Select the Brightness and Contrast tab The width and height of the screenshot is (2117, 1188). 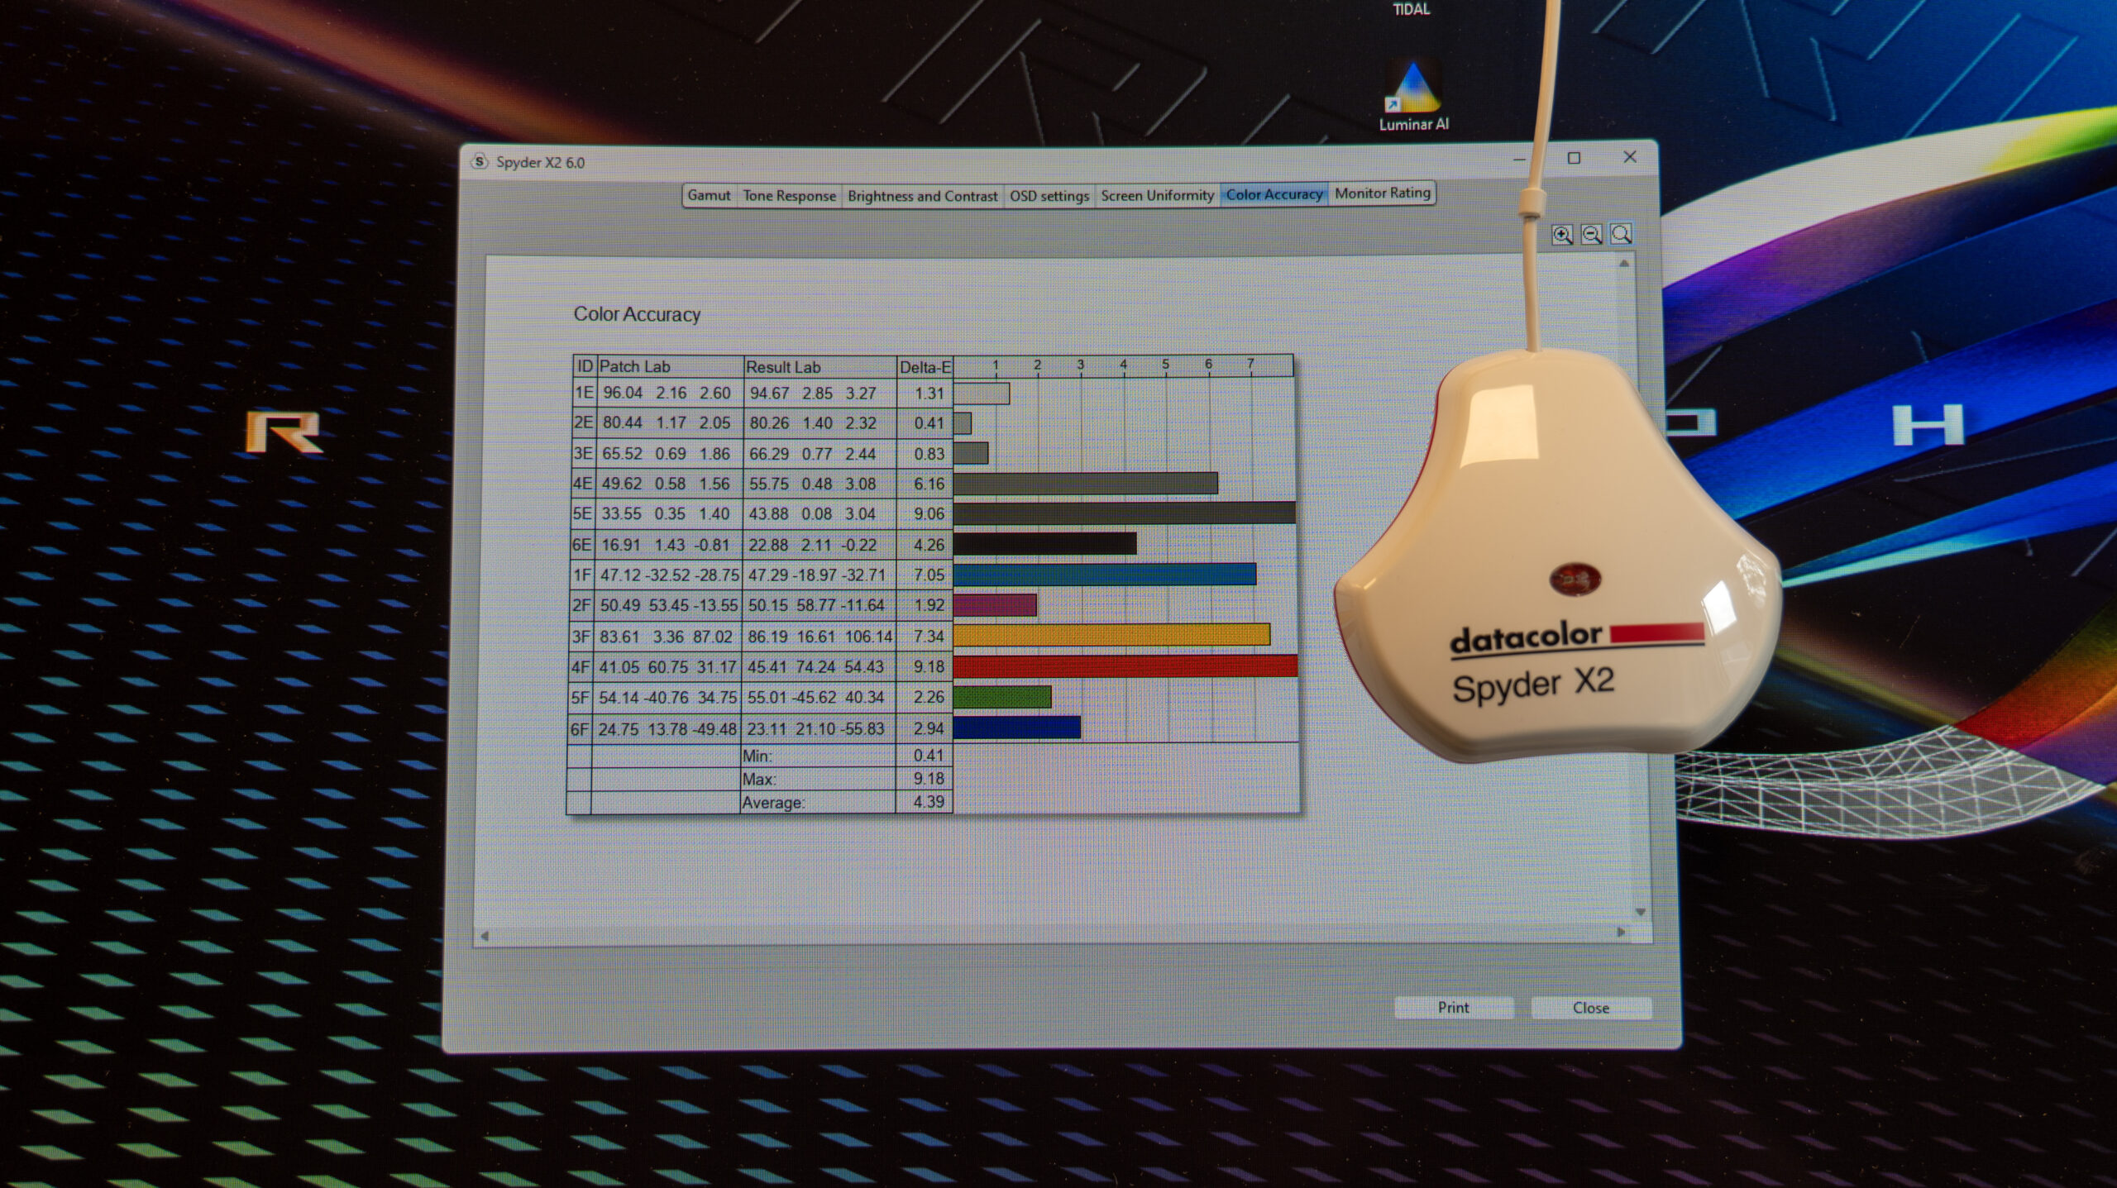922,196
